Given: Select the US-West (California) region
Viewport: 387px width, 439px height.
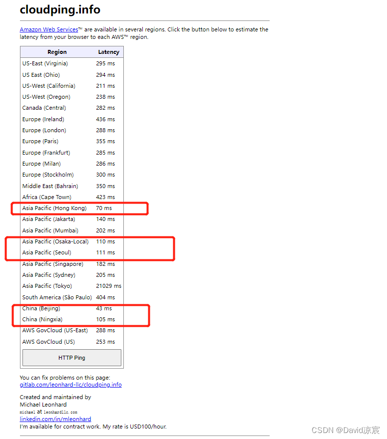Looking at the screenshot, I should [x=49, y=86].
